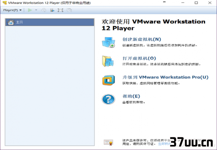Image resolution: width=217 pixels, height=150 pixels.
Task: Enter full screen mode icon
Action: [61, 10]
